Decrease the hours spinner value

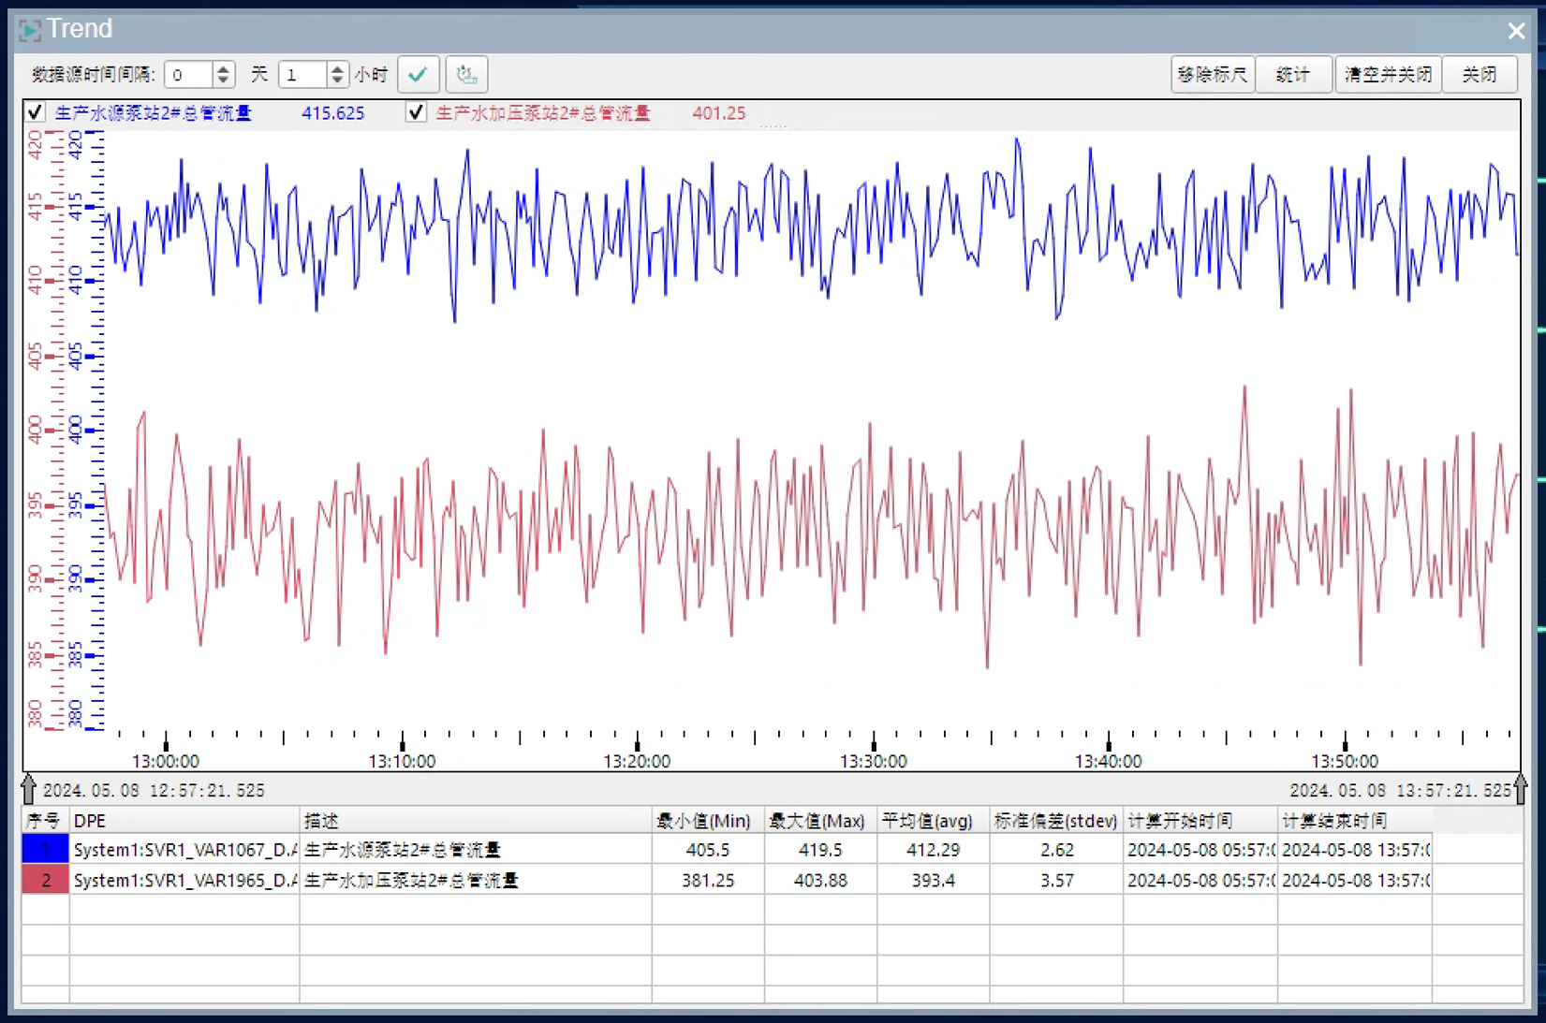pyautogui.click(x=337, y=80)
